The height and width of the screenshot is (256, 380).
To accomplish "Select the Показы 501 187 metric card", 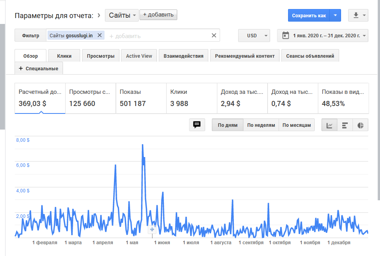I will pyautogui.click(x=141, y=98).
